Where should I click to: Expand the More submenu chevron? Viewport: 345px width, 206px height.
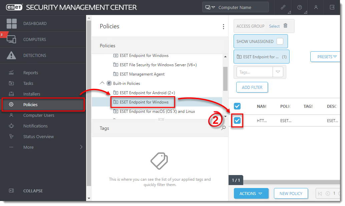point(81,147)
